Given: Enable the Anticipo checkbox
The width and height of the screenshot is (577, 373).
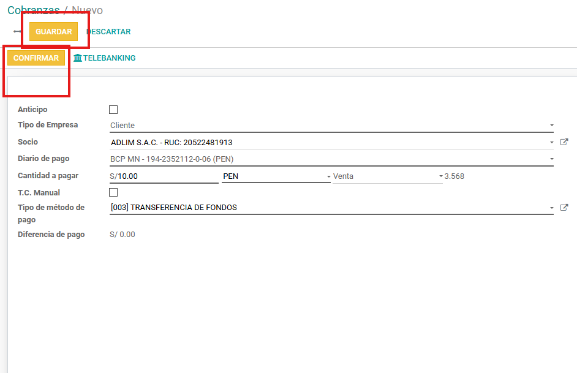Looking at the screenshot, I should pyautogui.click(x=113, y=109).
